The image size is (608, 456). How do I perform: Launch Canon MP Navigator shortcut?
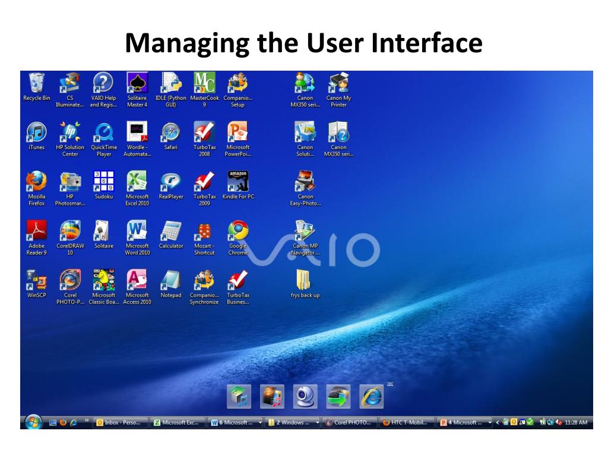point(305,237)
